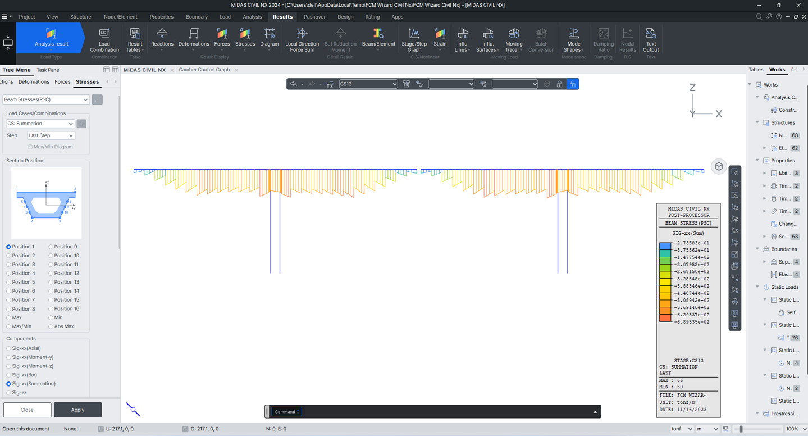
Task: Show Deformations results
Action: [x=194, y=39]
